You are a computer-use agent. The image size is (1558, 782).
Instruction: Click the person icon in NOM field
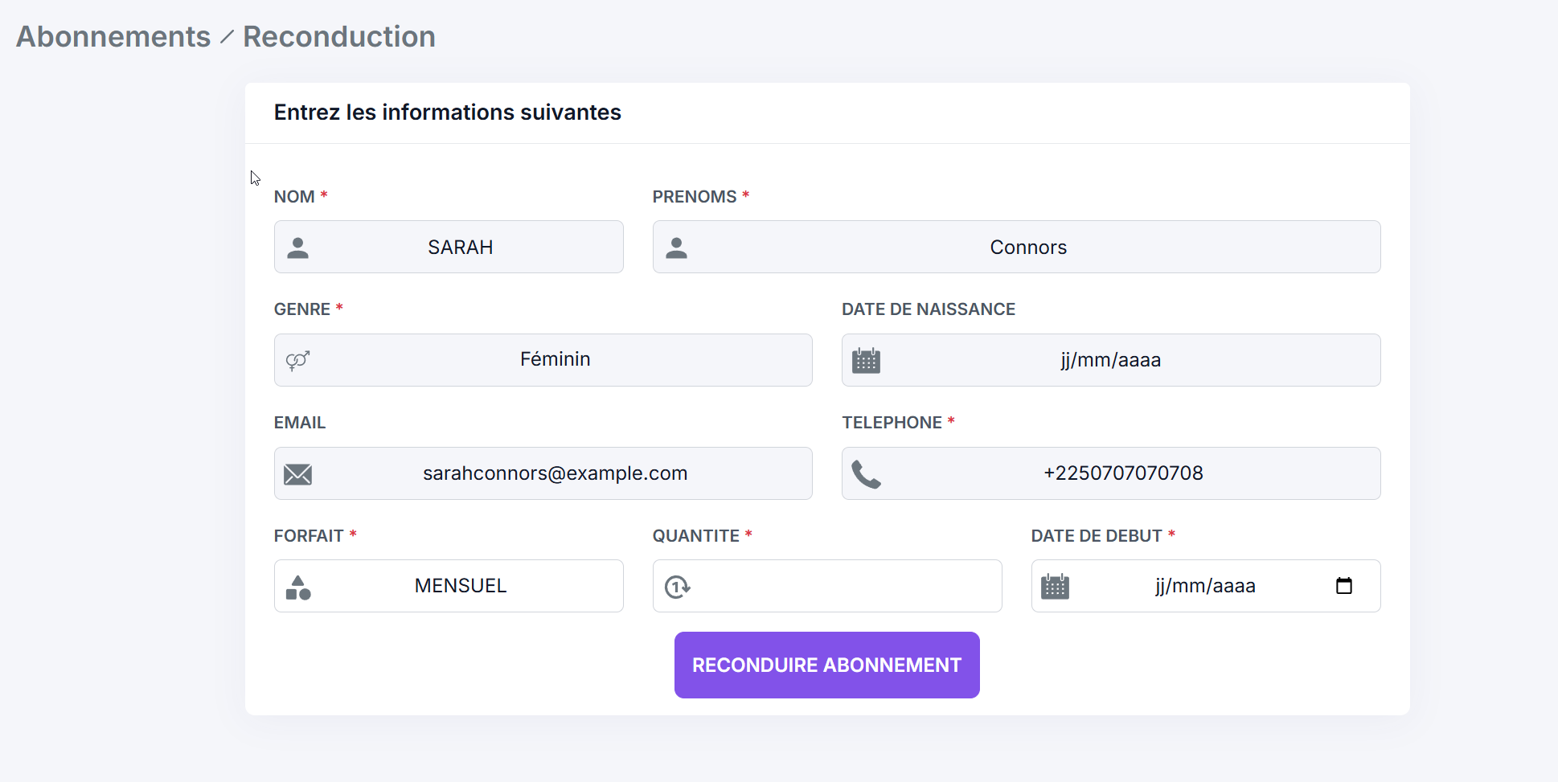[298, 248]
